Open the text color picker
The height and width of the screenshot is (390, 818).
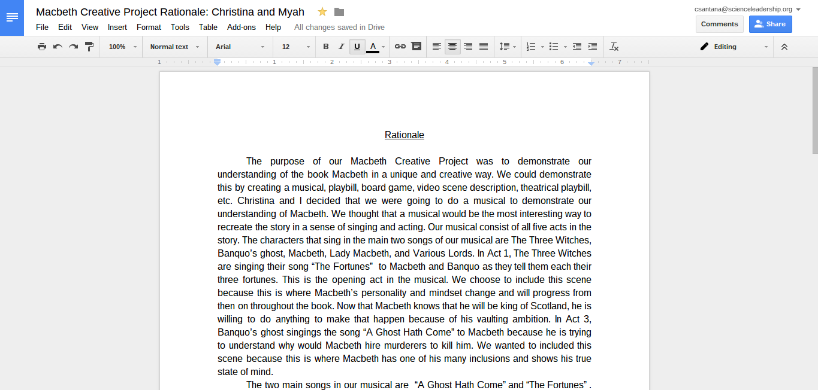pos(373,47)
